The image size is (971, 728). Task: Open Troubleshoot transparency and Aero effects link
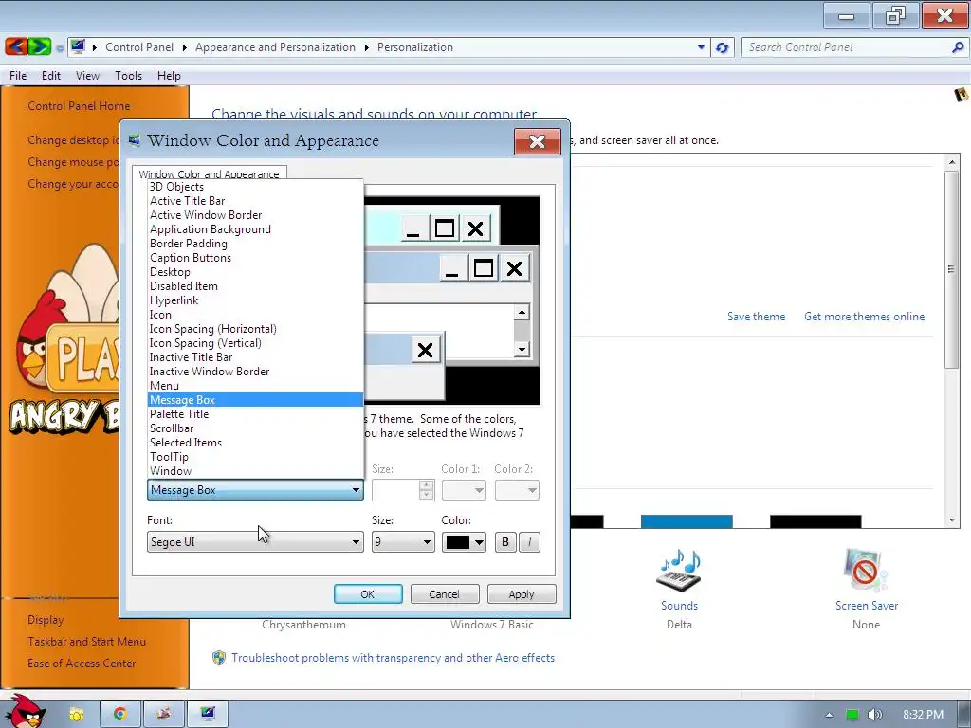(394, 658)
